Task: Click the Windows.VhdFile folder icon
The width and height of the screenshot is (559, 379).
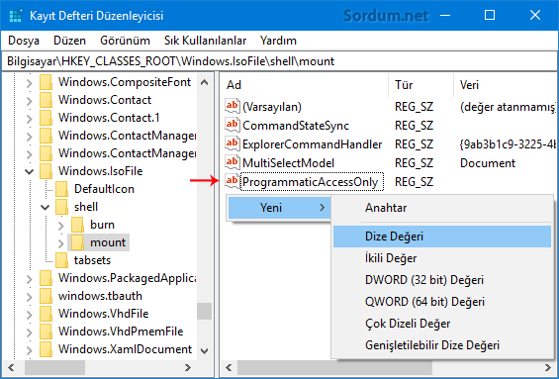Action: click(x=46, y=314)
